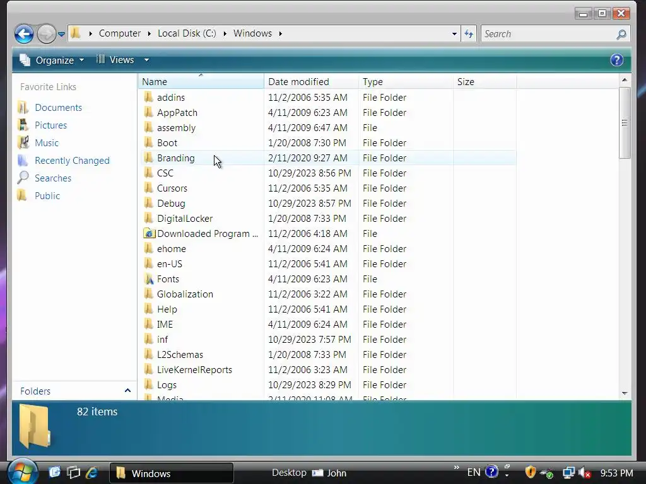Click the network tray icon
646x484 pixels.
pos(569,473)
